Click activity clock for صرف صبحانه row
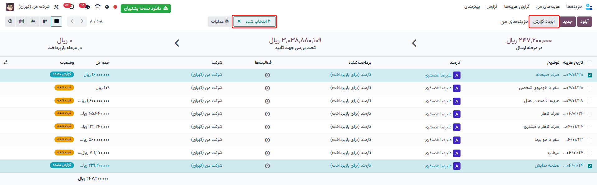 267,75
